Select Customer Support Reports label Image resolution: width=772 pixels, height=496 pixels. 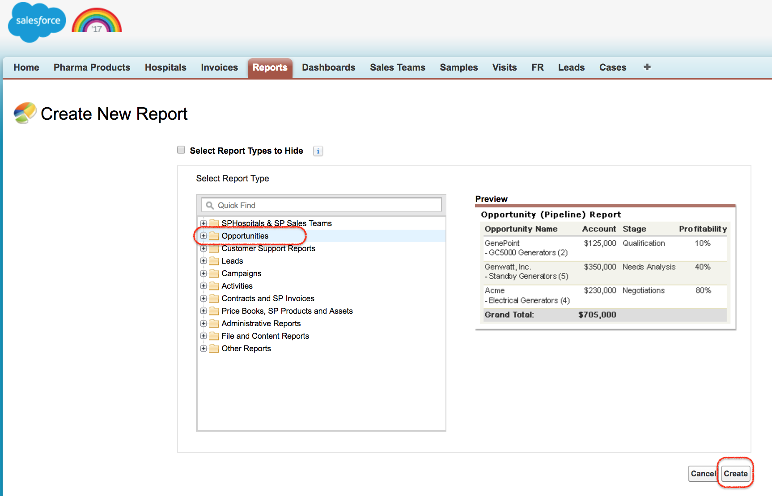pos(268,248)
